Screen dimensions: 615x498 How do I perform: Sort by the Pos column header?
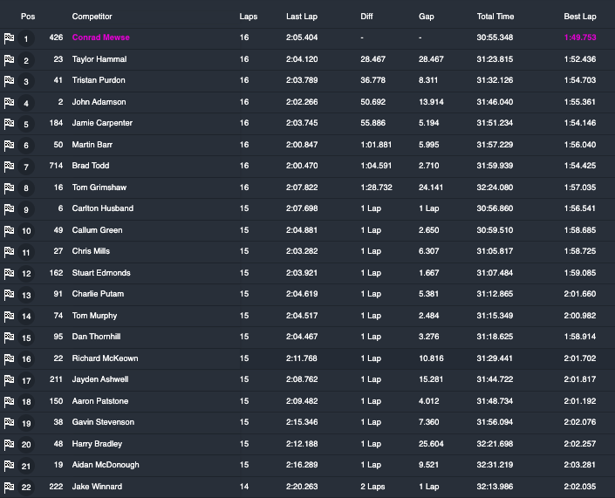coord(27,17)
